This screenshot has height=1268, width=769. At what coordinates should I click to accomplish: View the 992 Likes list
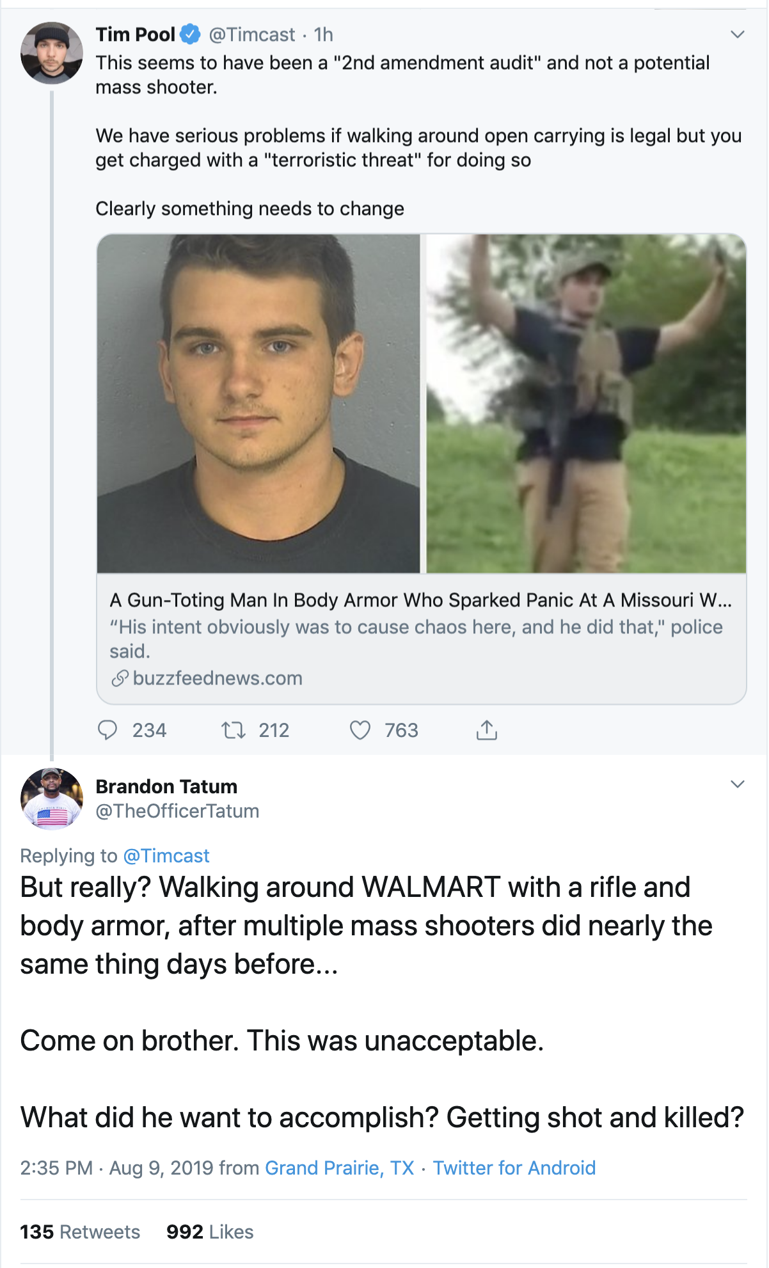coord(210,1232)
